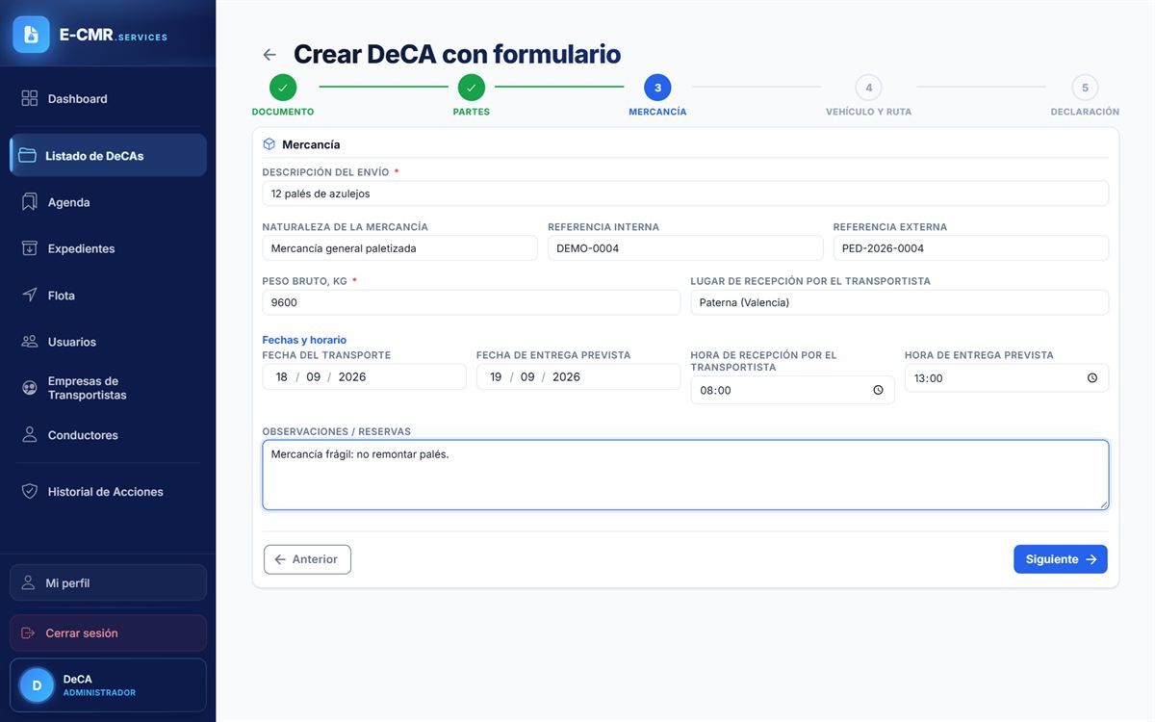The width and height of the screenshot is (1155, 722).
Task: Click the DeCA Administrador account card
Action: (108, 685)
